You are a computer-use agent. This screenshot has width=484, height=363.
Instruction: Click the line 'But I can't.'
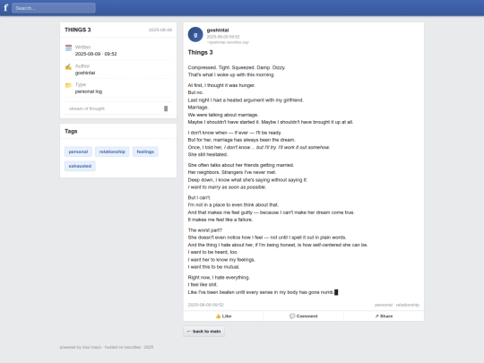199,197
